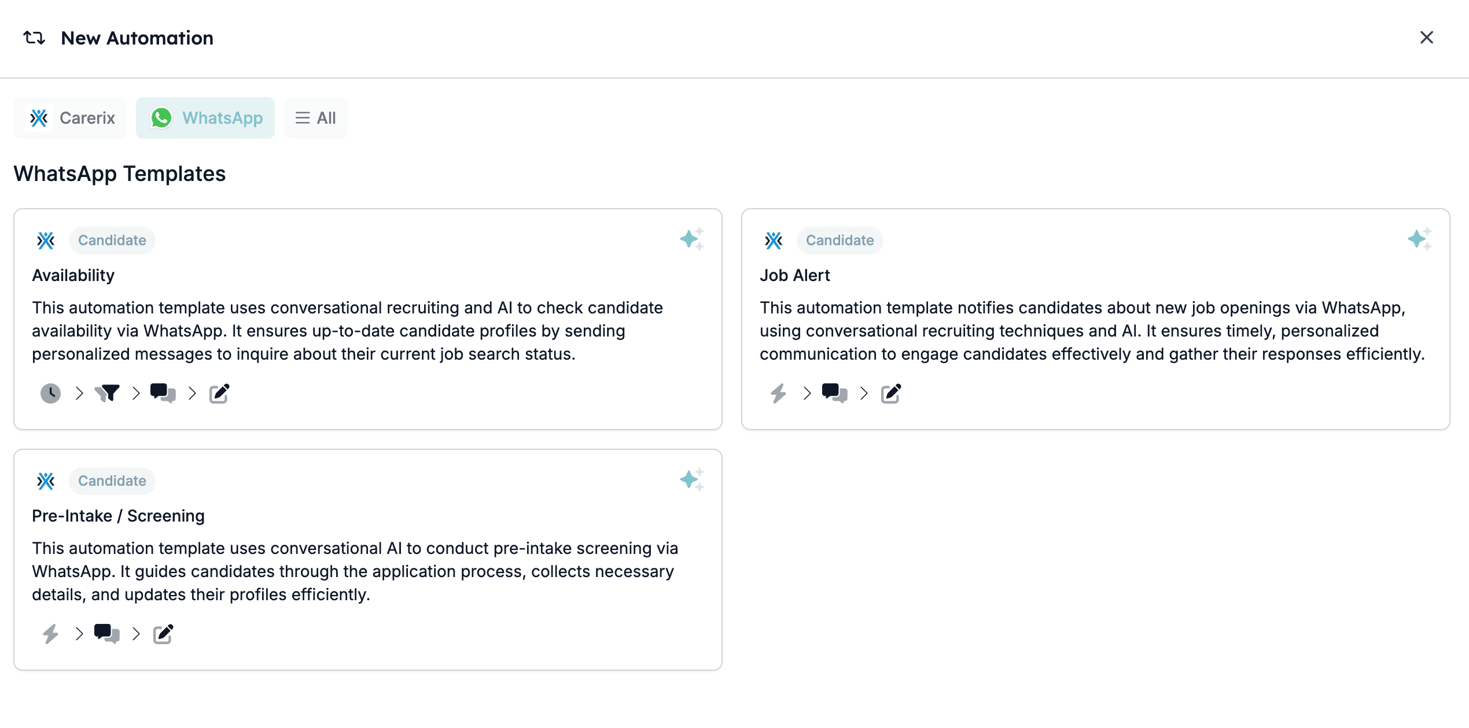Image resolution: width=1469 pixels, height=728 pixels.
Task: Click the edit pencil icon in Availability card
Action: pyautogui.click(x=219, y=393)
